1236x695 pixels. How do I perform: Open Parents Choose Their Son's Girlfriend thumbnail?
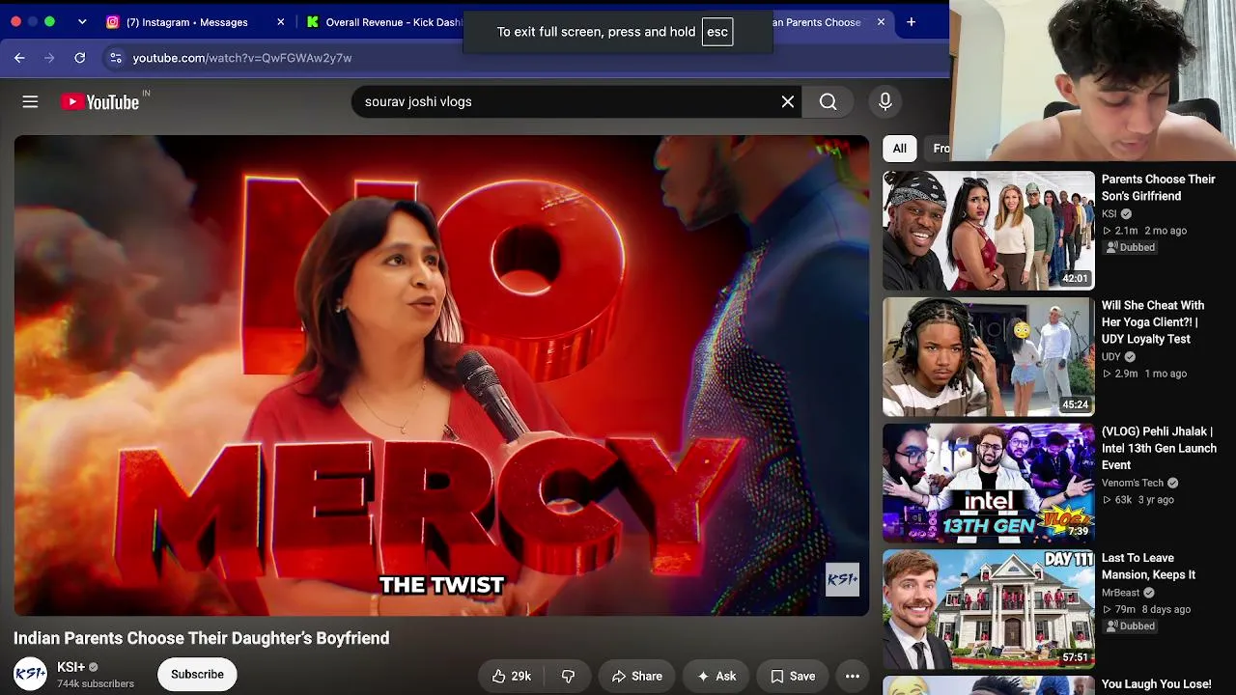pos(989,231)
